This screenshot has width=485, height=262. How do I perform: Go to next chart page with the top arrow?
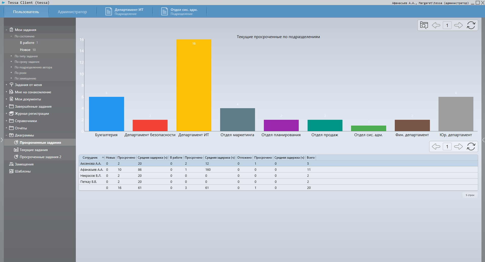(458, 25)
